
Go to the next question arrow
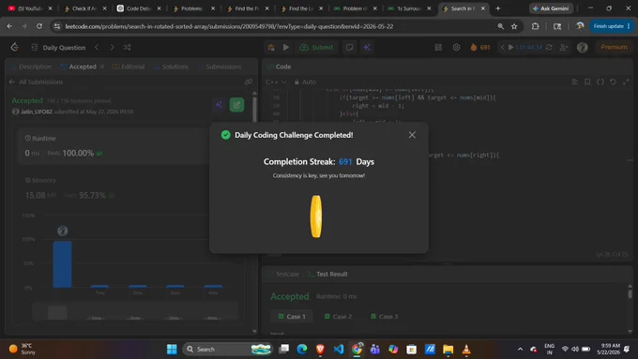(112, 47)
